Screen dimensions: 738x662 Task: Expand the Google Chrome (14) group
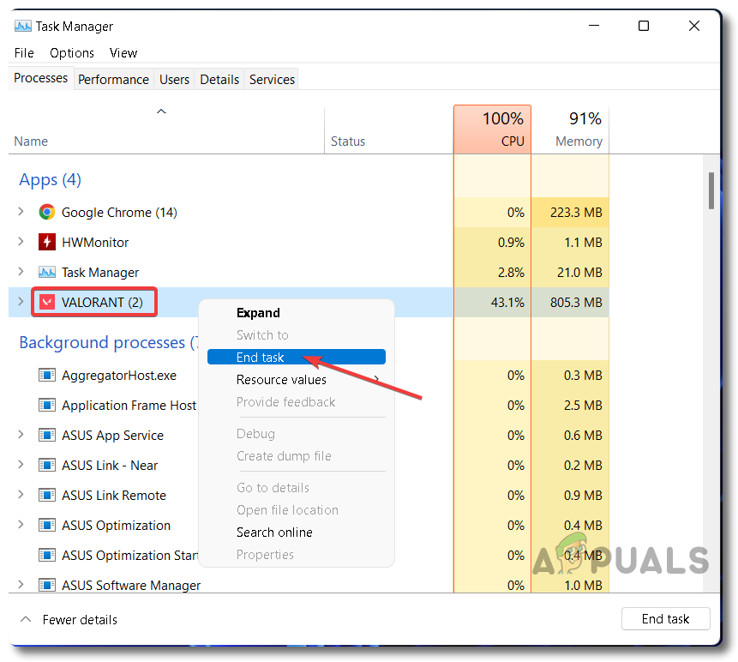pyautogui.click(x=21, y=212)
